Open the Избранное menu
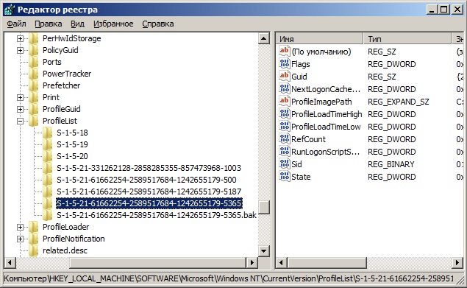This screenshot has height=288, width=467. [x=113, y=24]
